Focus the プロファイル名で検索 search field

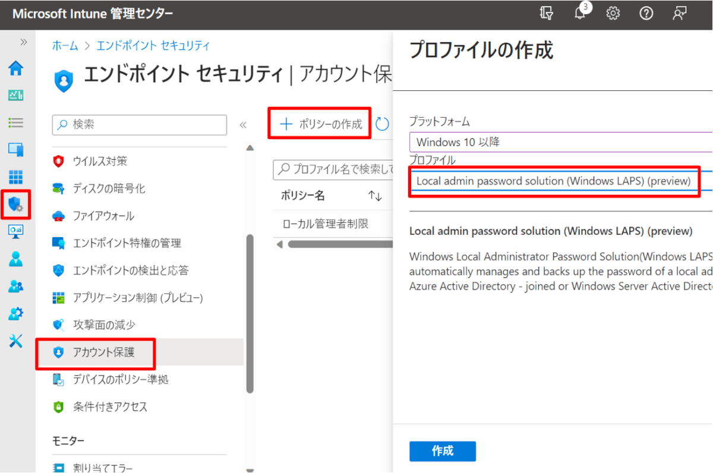333,169
